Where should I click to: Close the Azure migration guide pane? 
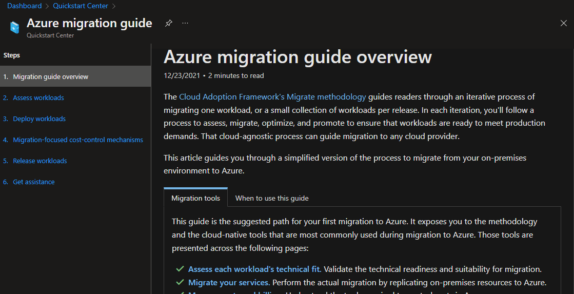(564, 23)
